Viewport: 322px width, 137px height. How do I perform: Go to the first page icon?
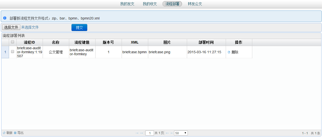pyautogui.click(x=137, y=133)
